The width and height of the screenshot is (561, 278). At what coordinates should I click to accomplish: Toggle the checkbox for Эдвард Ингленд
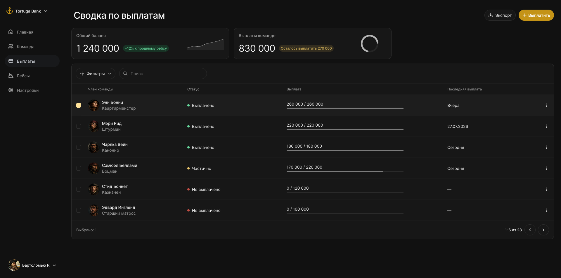[x=79, y=210]
